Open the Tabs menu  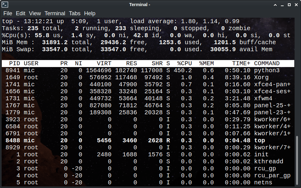[75, 13]
